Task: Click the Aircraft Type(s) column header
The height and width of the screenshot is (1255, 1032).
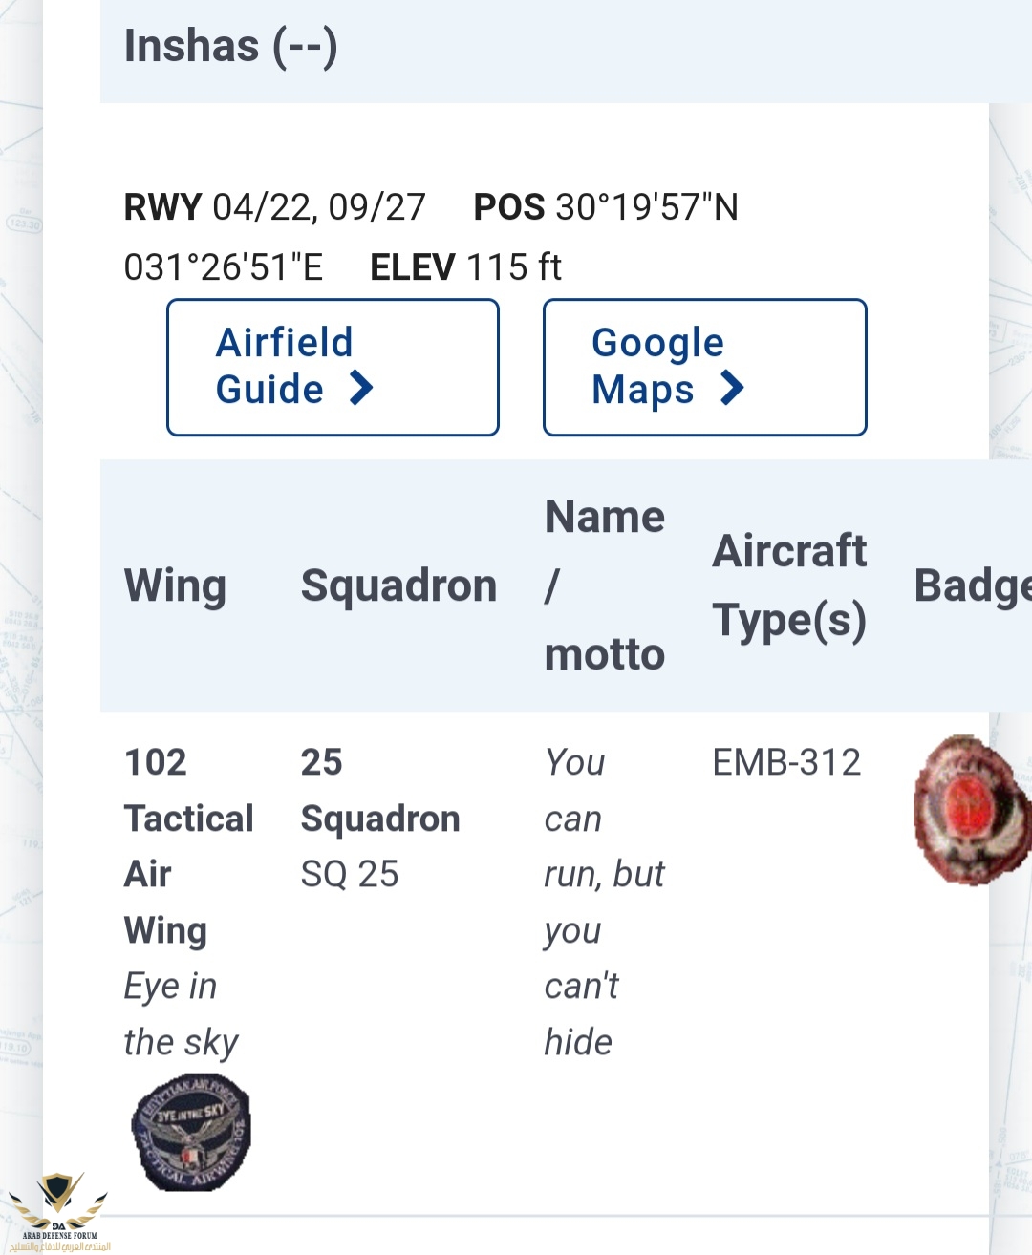Action: pyautogui.click(x=789, y=585)
